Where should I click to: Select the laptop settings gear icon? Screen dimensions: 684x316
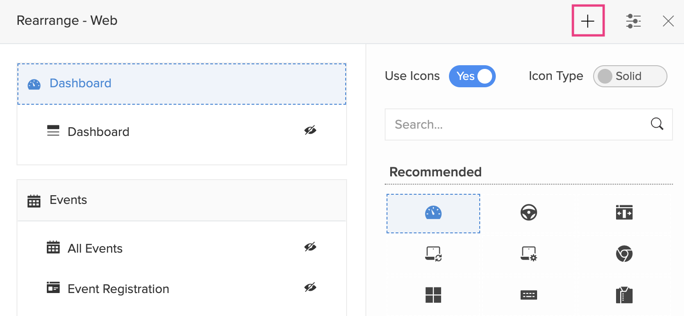[x=529, y=254]
